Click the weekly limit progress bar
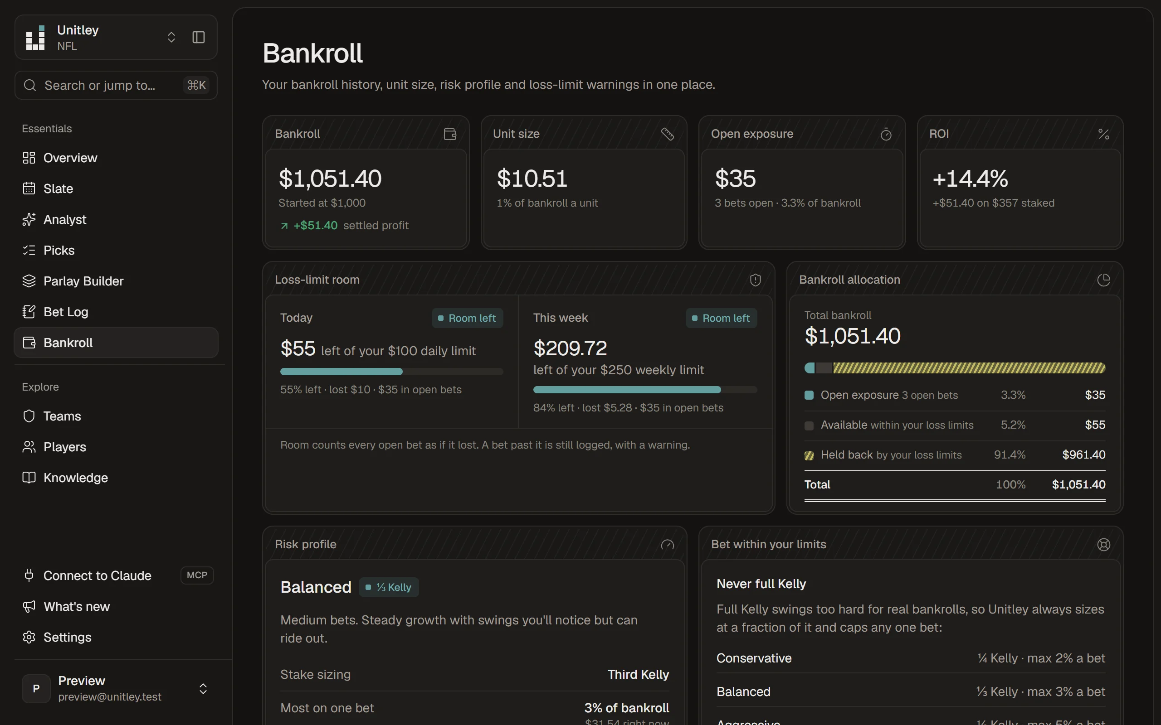This screenshot has height=725, width=1161. pos(645,390)
